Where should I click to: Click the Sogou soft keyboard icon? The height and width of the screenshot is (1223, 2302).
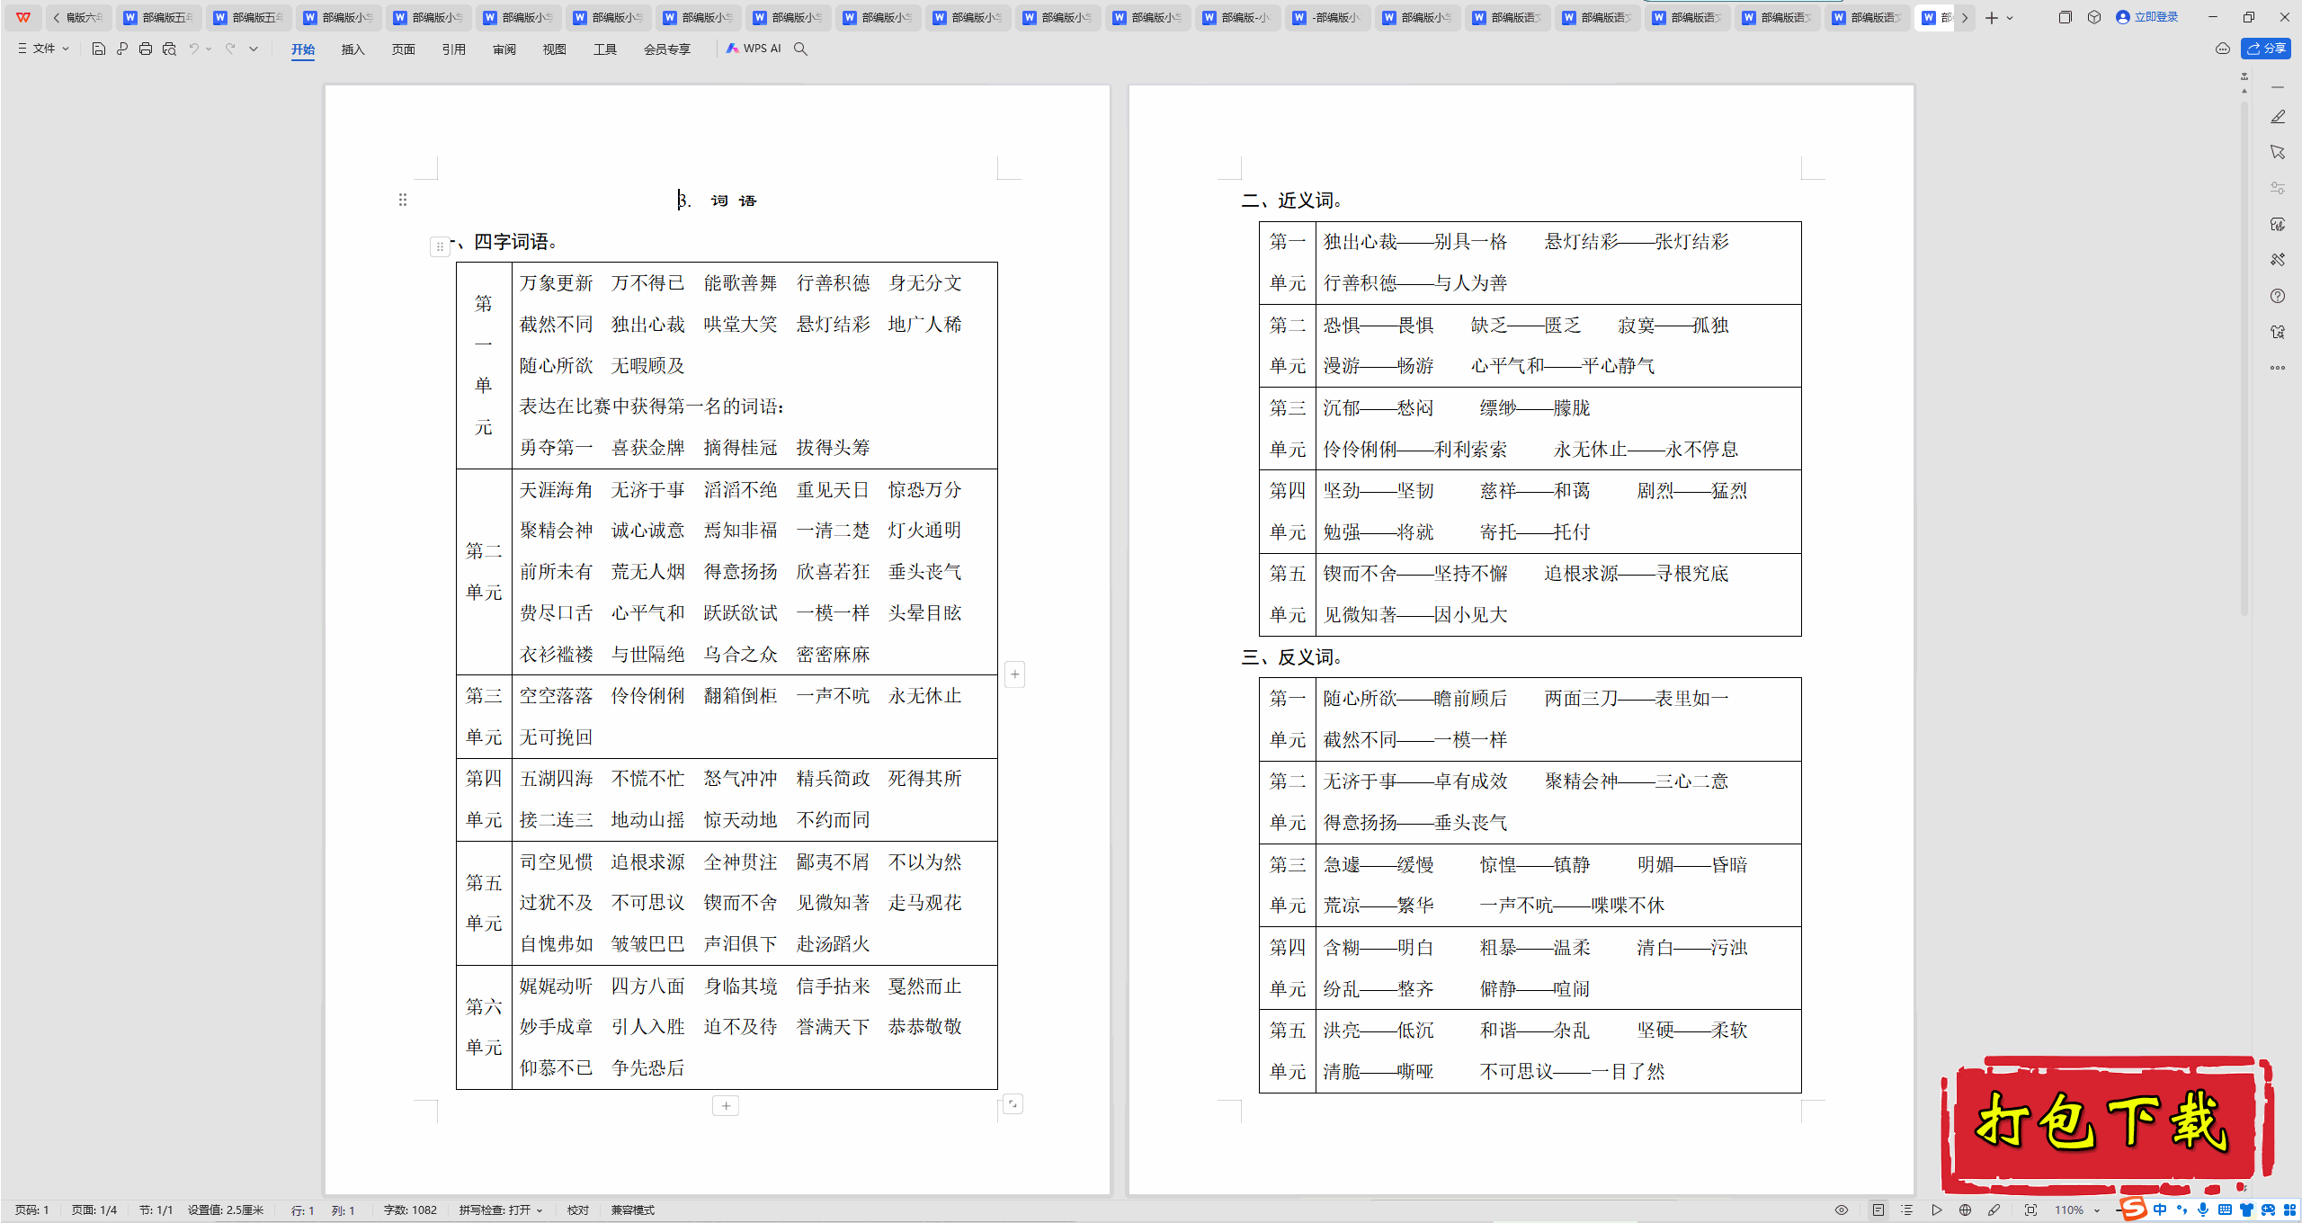click(2225, 1210)
